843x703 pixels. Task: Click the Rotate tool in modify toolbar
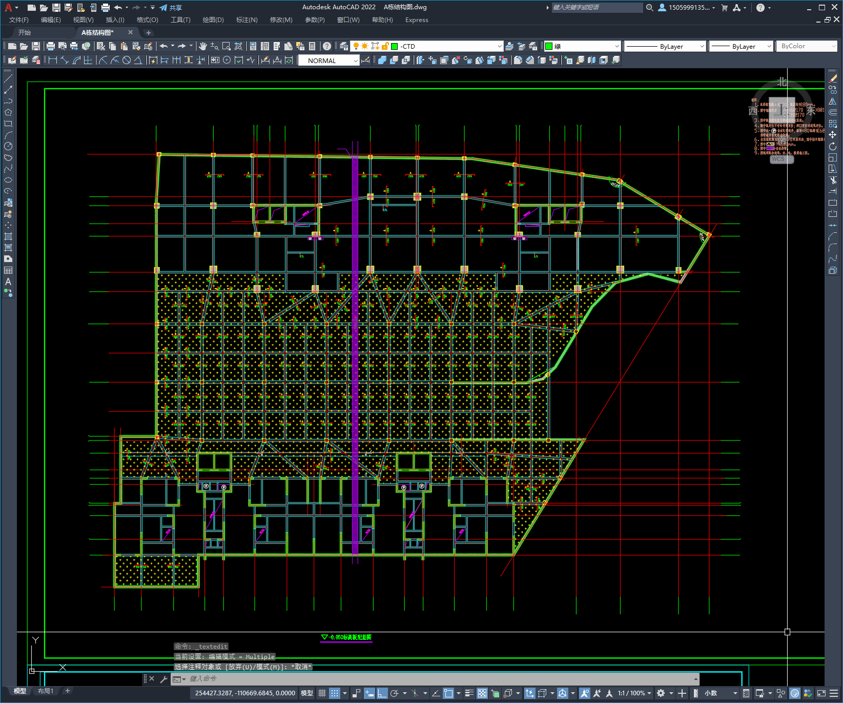[833, 146]
